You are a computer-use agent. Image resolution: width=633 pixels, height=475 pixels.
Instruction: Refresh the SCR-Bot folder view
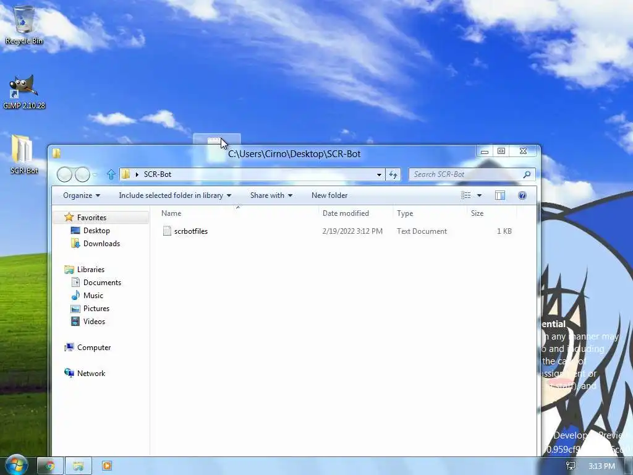393,174
